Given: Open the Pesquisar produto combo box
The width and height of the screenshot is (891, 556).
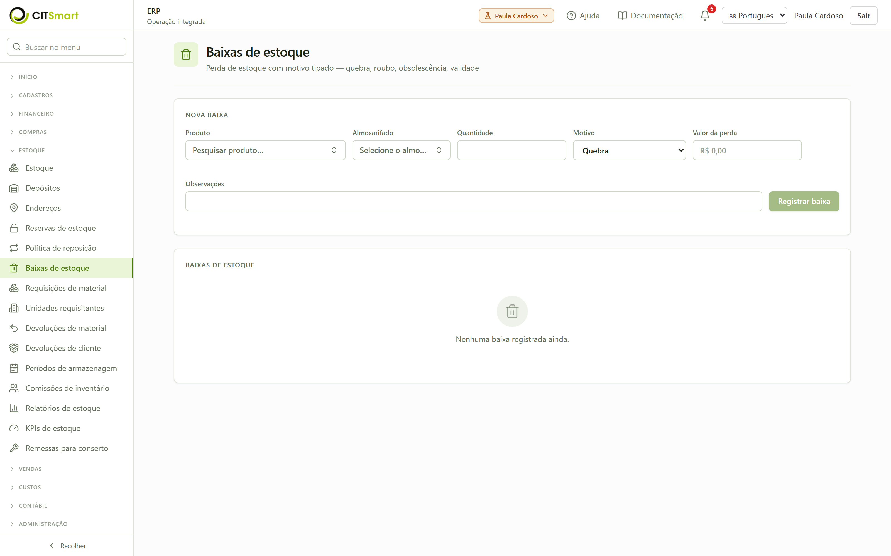Looking at the screenshot, I should click(x=265, y=150).
